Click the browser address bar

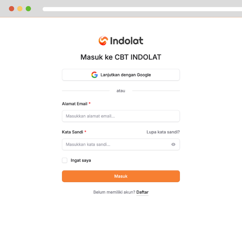142,9
